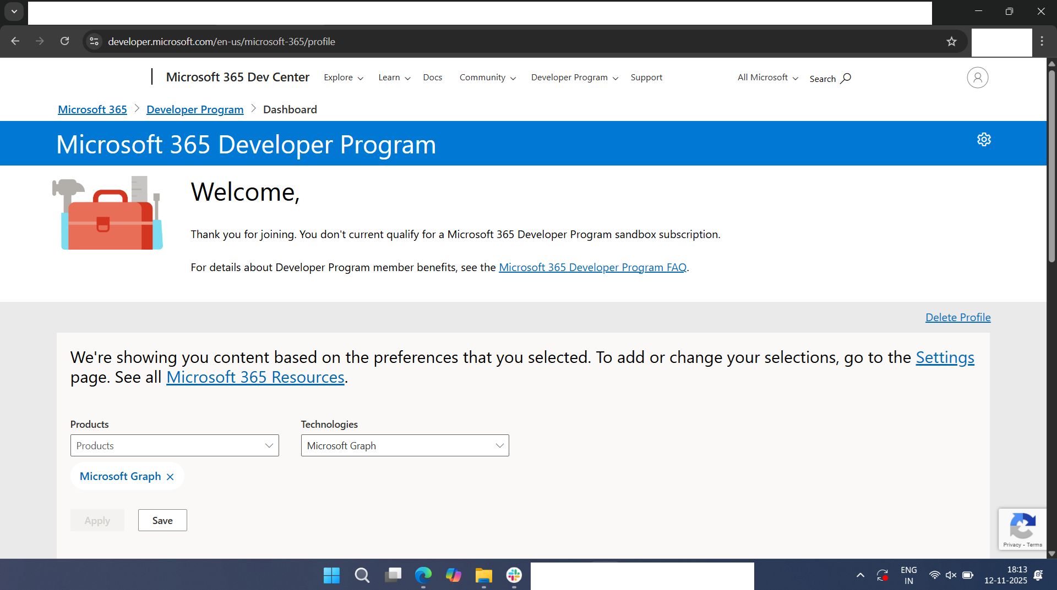
Task: Remove the Microsoft Graph filter tag
Action: click(170, 476)
